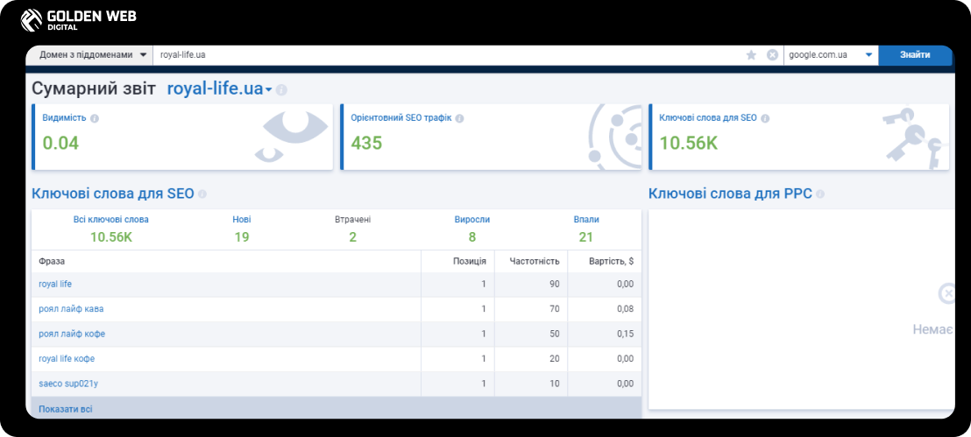Image resolution: width=971 pixels, height=437 pixels.
Task: Click the 'Фраза' column header
Action: pyautogui.click(x=52, y=262)
